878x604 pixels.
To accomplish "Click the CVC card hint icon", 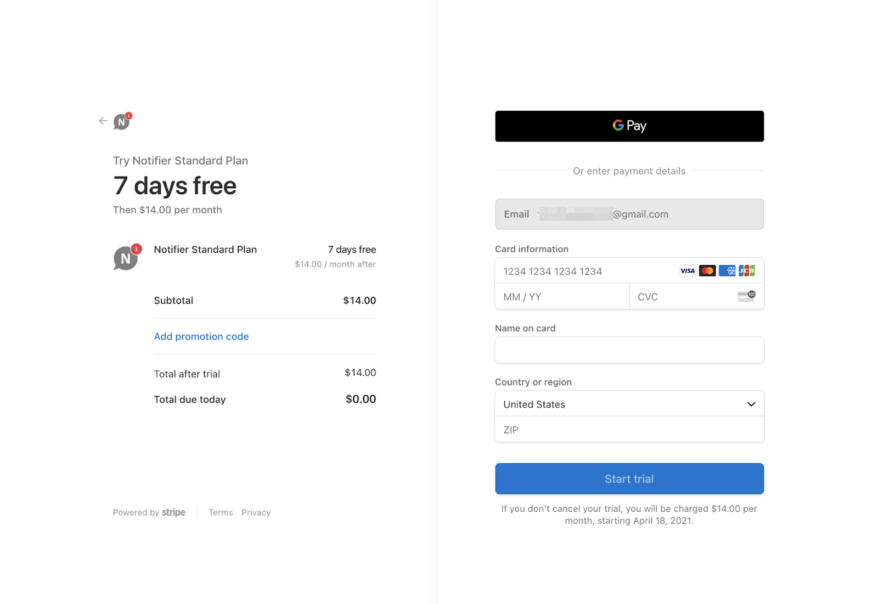I will [746, 296].
